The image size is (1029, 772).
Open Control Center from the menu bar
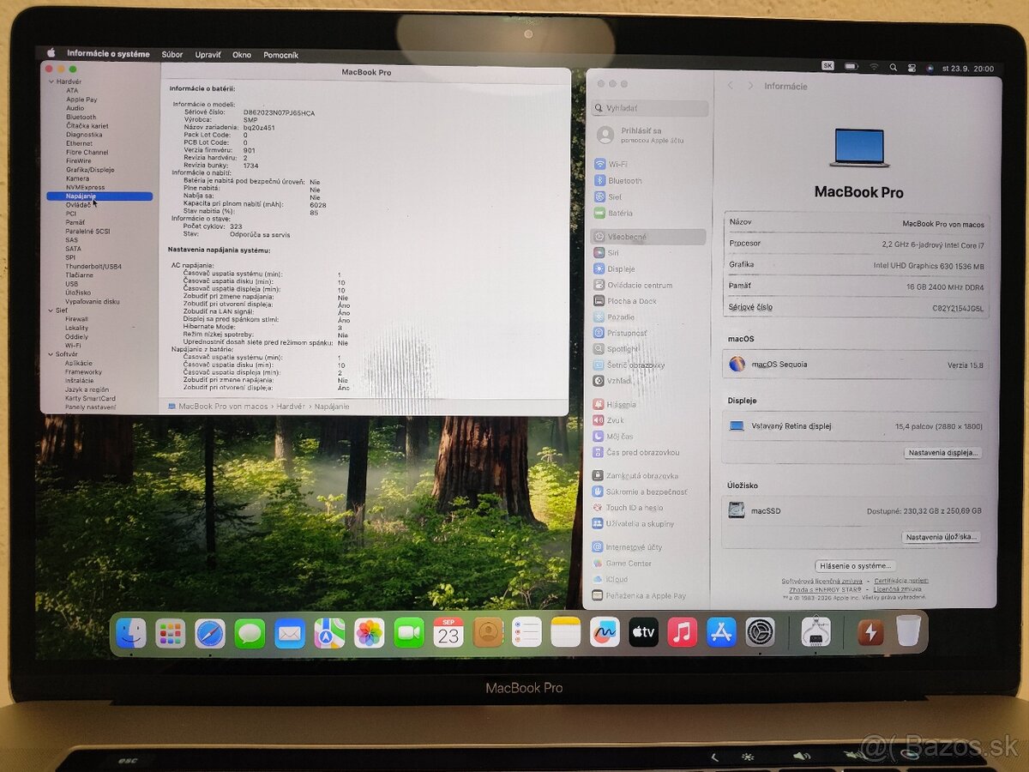pos(912,67)
